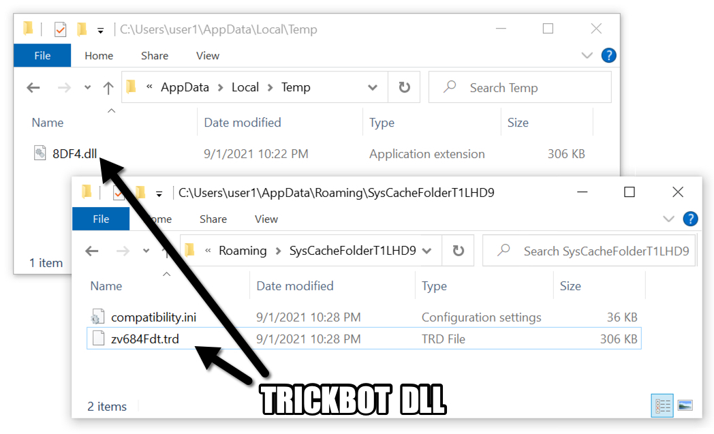Open View tab in SysCacheFolderT1LHD9 window
This screenshot has height=434, width=714.
click(266, 219)
